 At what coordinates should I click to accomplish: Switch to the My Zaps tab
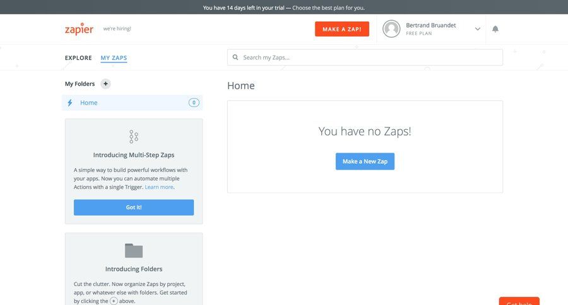(114, 58)
